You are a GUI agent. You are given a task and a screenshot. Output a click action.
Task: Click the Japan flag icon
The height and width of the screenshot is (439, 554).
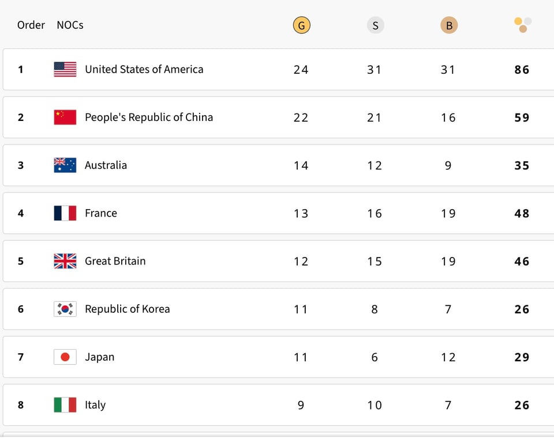coord(65,357)
